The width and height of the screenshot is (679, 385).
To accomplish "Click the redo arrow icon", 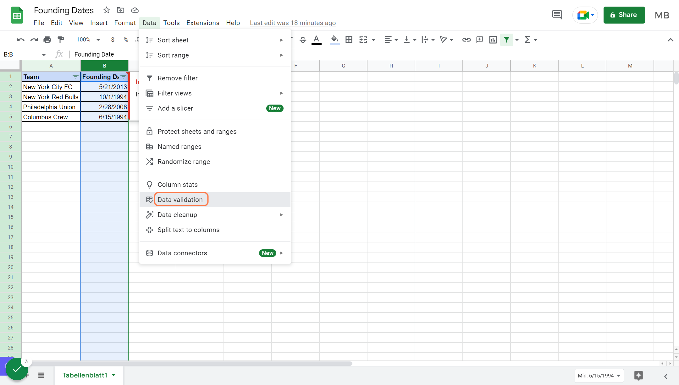I will click(x=34, y=40).
